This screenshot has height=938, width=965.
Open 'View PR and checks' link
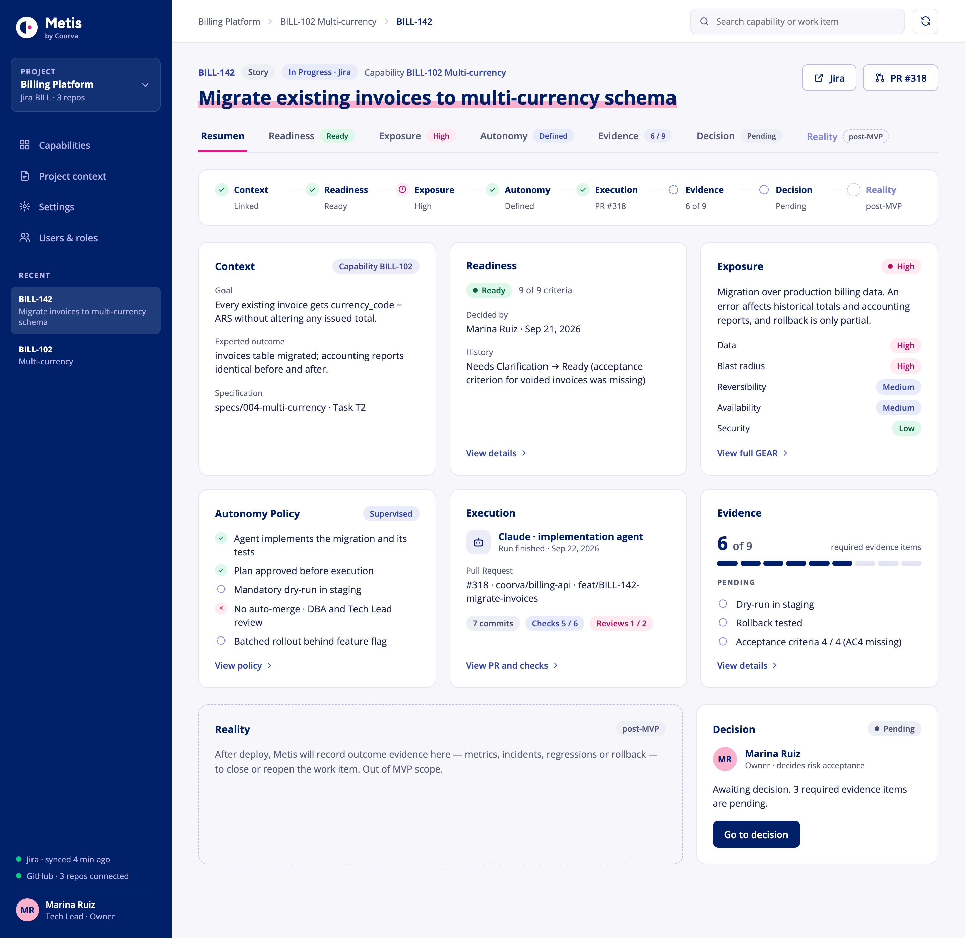512,665
